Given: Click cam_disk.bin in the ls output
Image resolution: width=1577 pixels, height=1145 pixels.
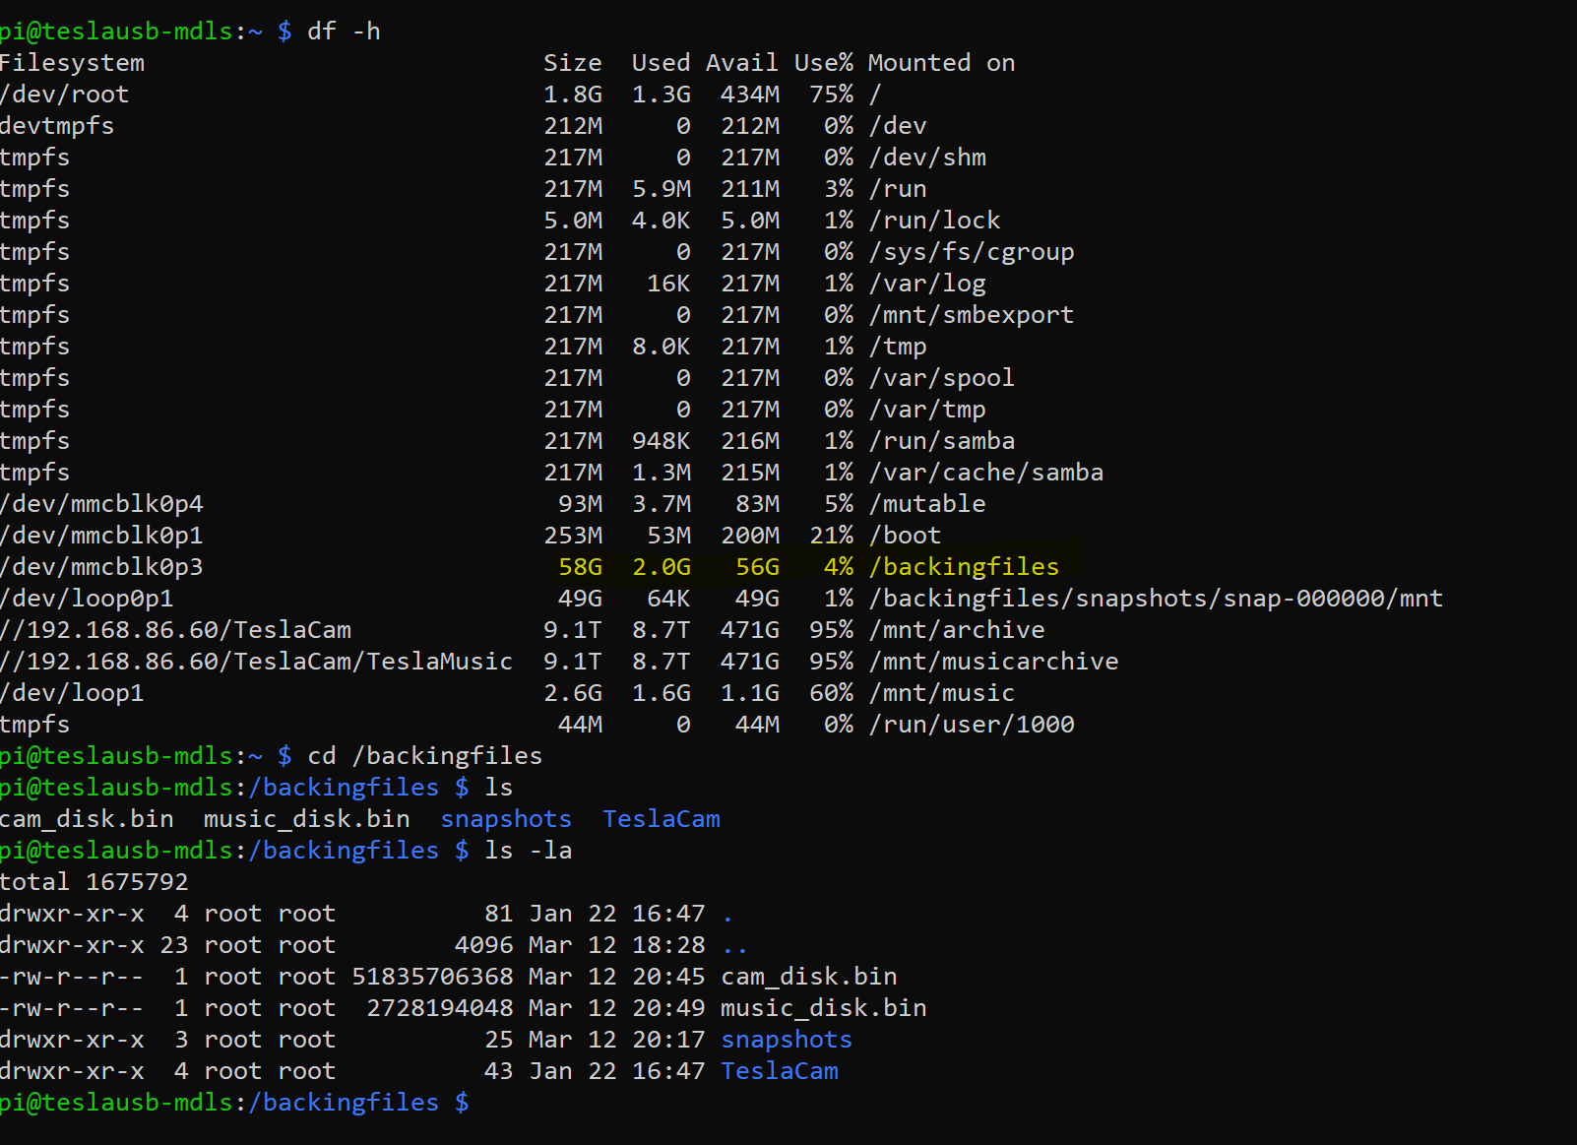Looking at the screenshot, I should (x=87, y=818).
